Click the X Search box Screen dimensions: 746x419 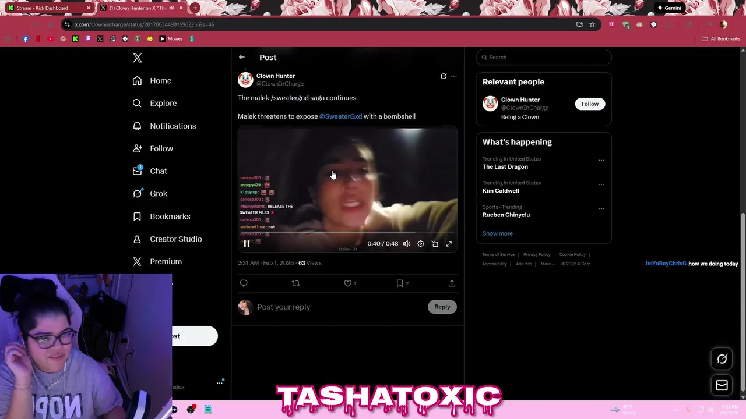tap(544, 57)
